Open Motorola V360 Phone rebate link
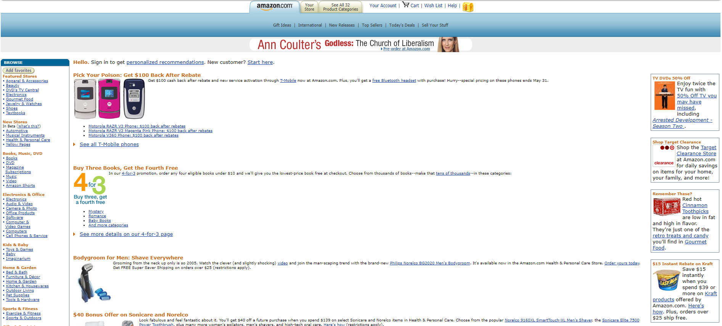The height and width of the screenshot is (326, 722). click(133, 135)
